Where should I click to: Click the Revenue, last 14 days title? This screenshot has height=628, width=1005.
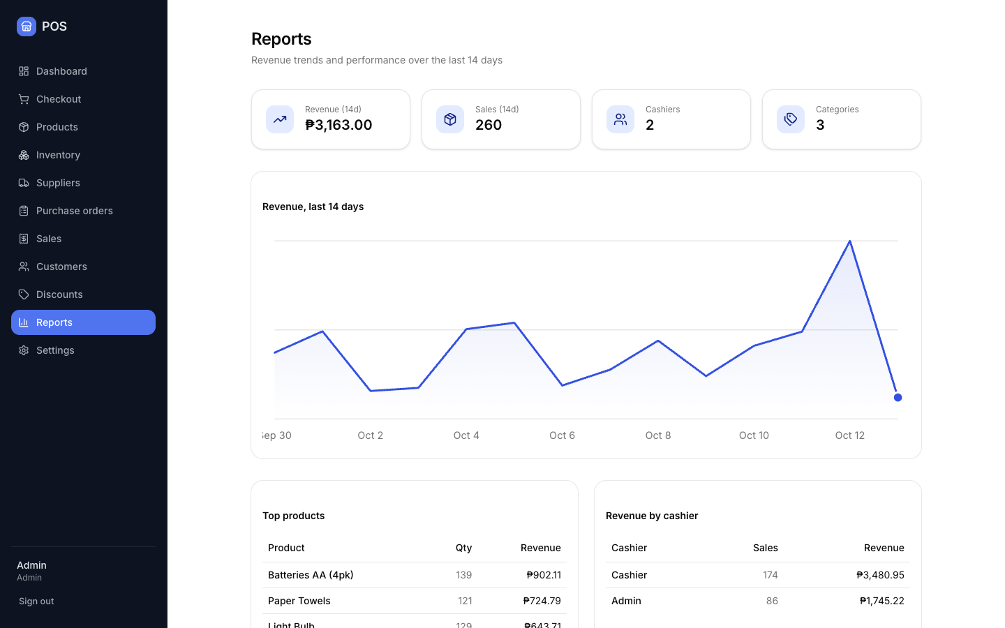point(313,207)
